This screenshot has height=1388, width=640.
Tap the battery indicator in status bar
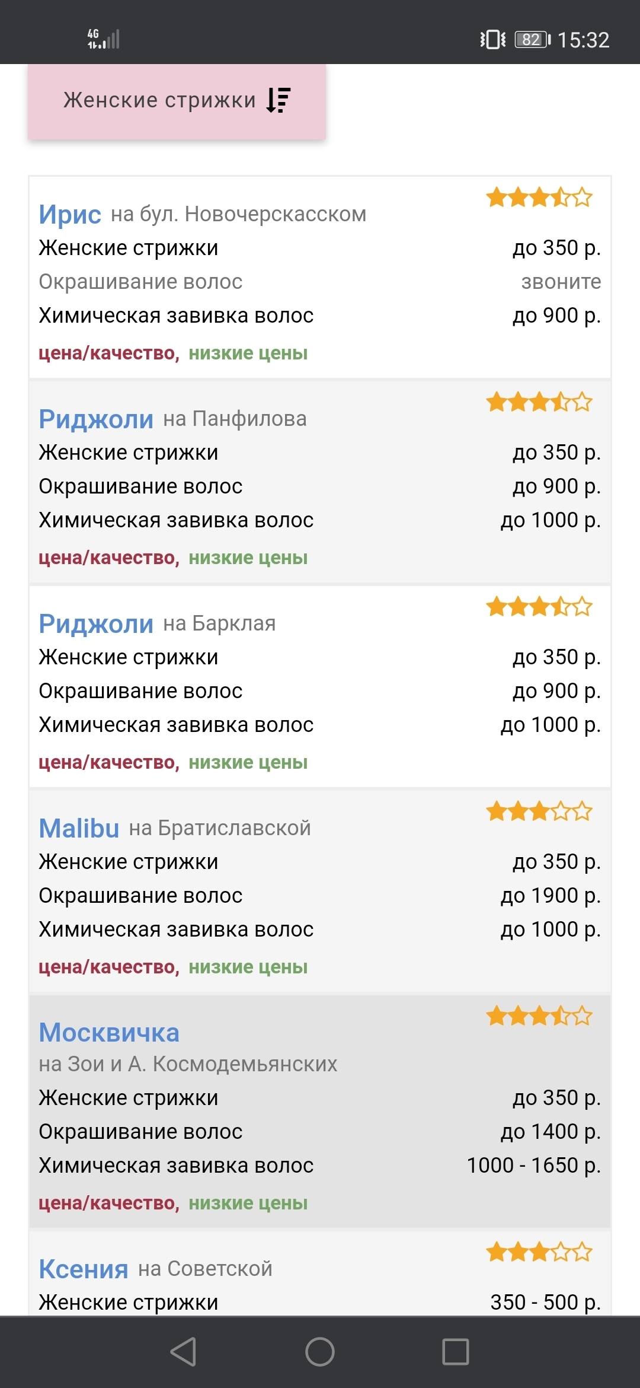(x=532, y=40)
